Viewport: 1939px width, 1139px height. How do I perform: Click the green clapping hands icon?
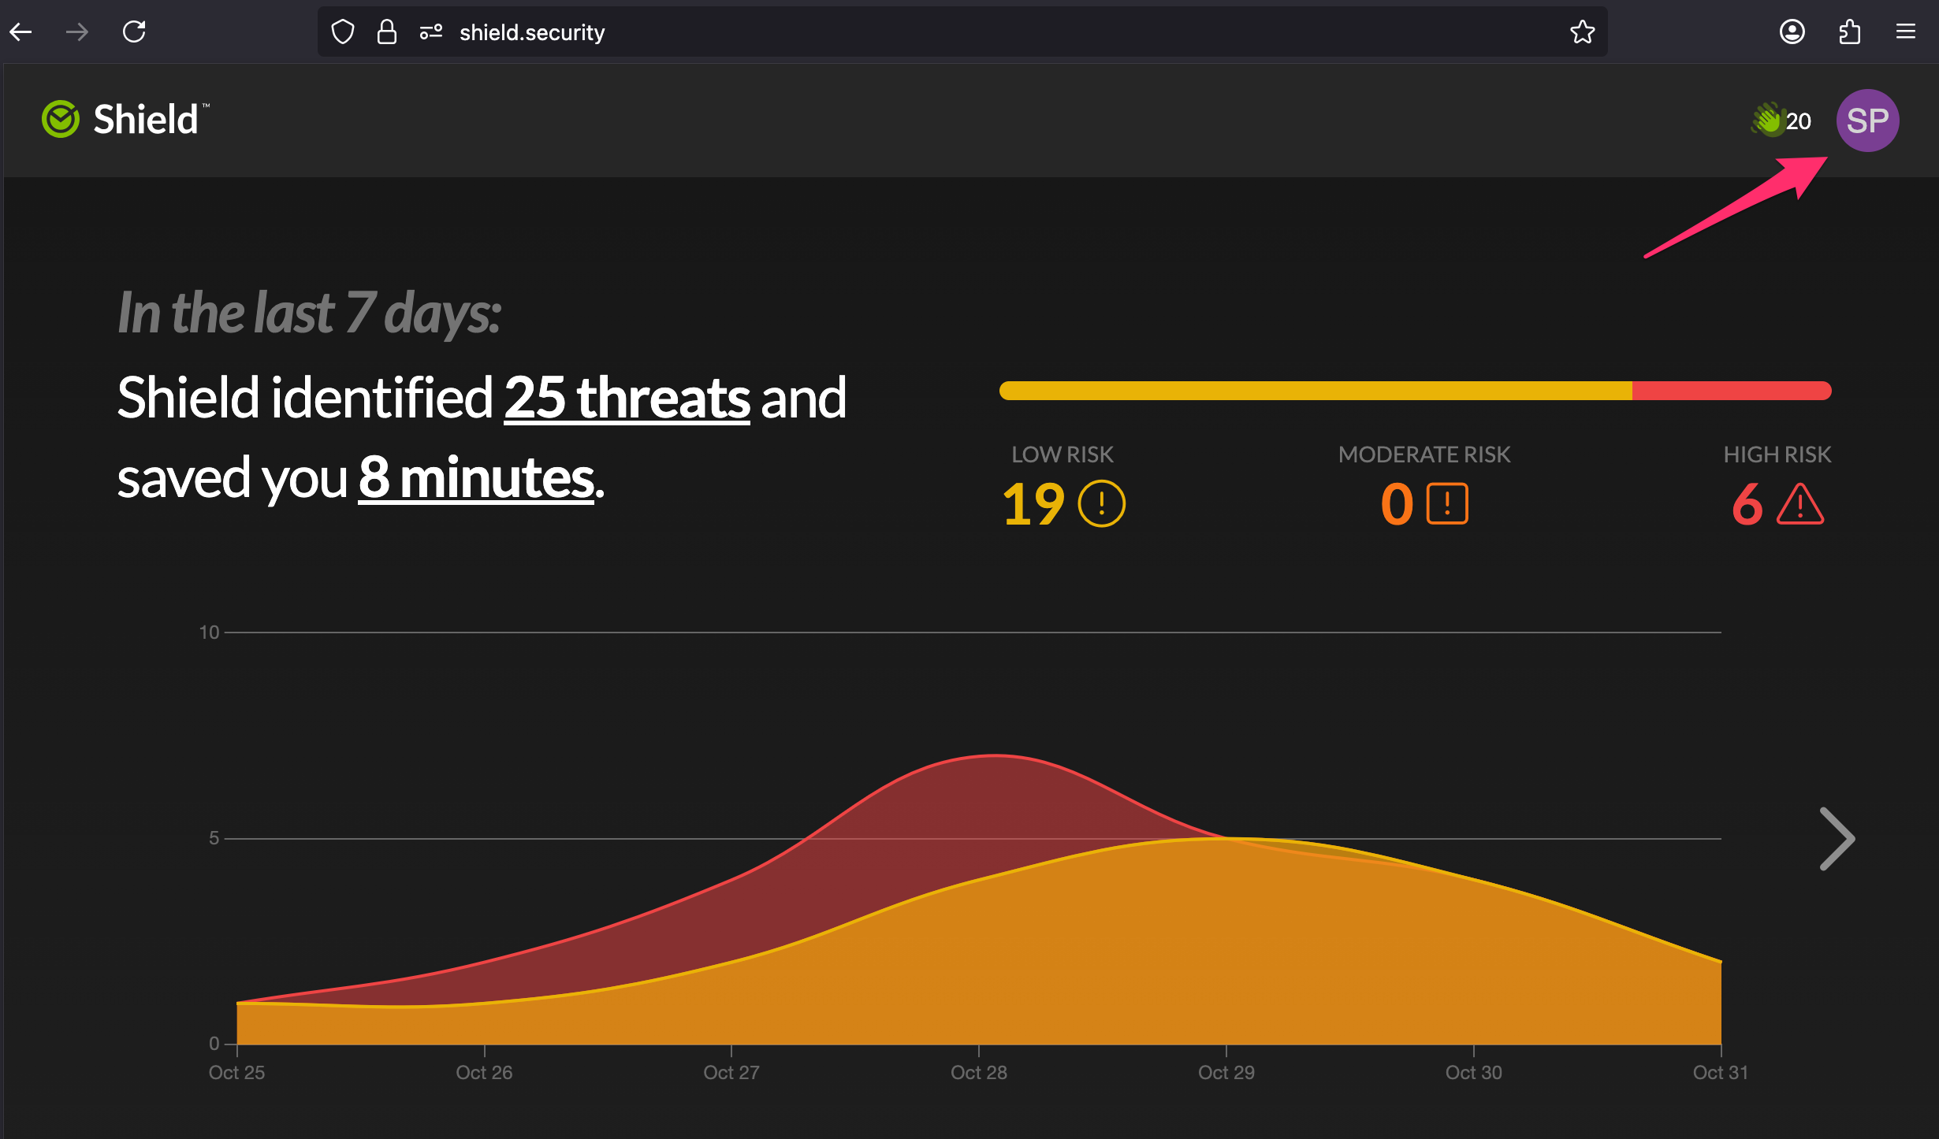pos(1767,121)
